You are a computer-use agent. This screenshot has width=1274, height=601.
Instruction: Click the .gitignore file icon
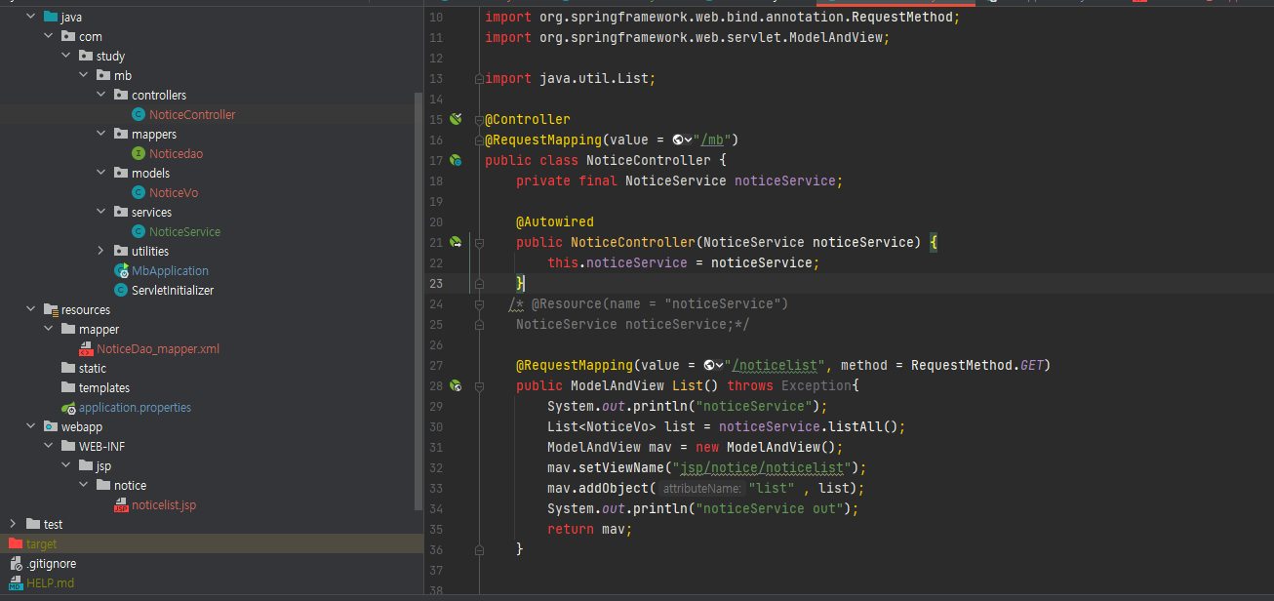17,563
